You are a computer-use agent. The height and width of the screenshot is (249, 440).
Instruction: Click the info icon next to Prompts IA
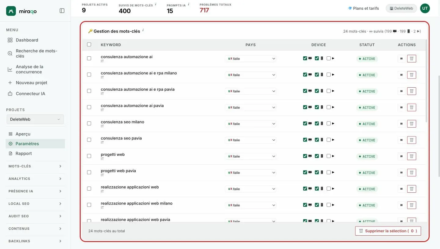click(x=189, y=4)
